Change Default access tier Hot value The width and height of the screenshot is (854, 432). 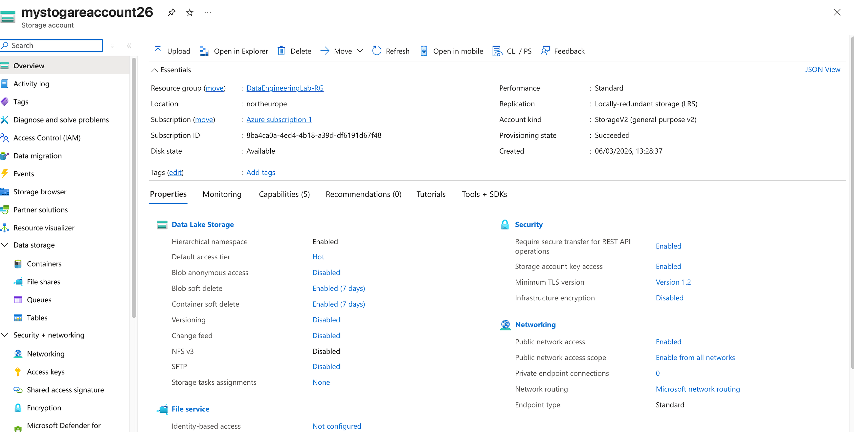(x=318, y=257)
